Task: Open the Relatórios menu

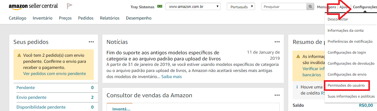Action: click(x=110, y=18)
